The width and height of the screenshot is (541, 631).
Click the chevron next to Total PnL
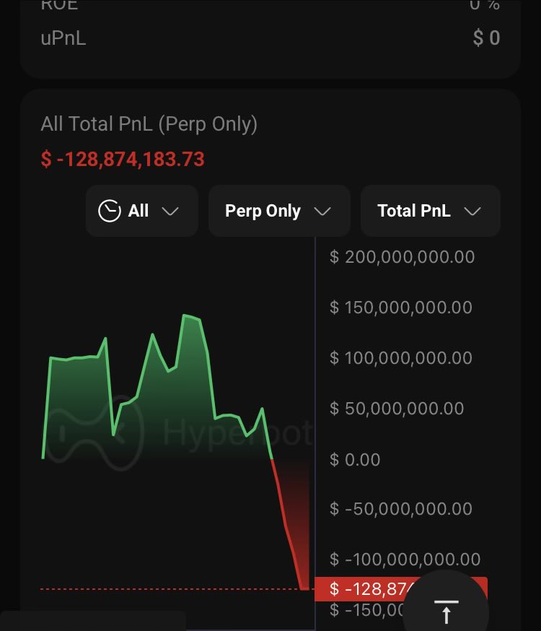(472, 211)
